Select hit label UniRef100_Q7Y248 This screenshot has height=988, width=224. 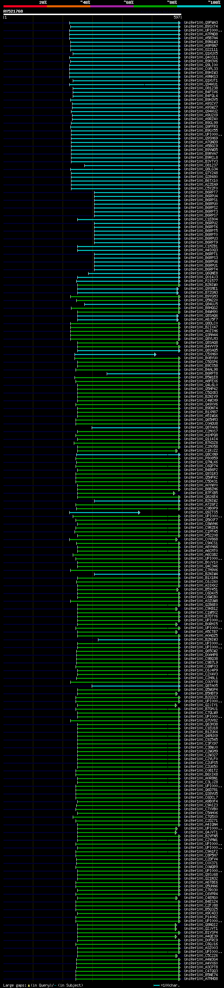pyautogui.click(x=201, y=173)
